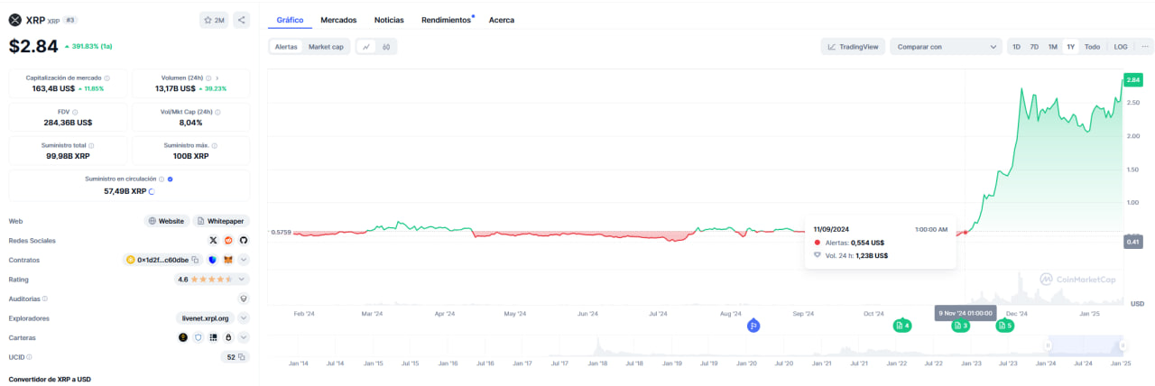Click info icon beside Volumen (24h)
Screen dimensions: 1155x386
pyautogui.click(x=208, y=78)
